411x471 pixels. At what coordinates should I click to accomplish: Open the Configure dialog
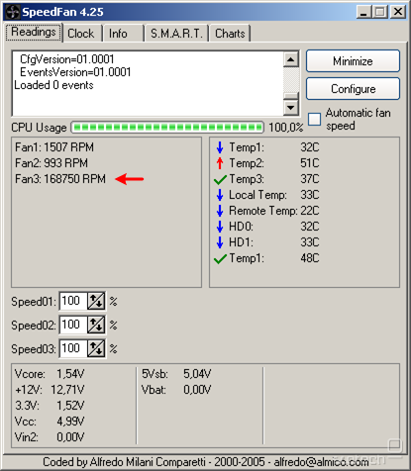[353, 89]
